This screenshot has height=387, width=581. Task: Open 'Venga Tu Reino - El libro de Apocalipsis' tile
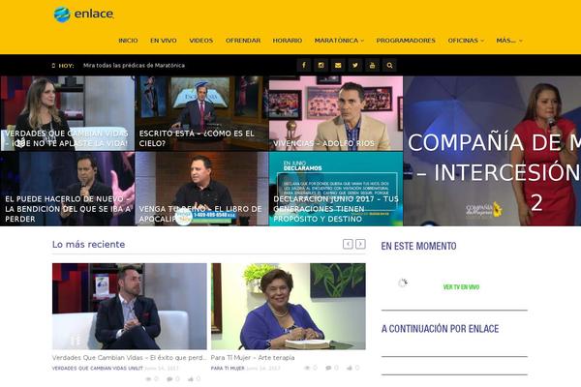point(201,189)
